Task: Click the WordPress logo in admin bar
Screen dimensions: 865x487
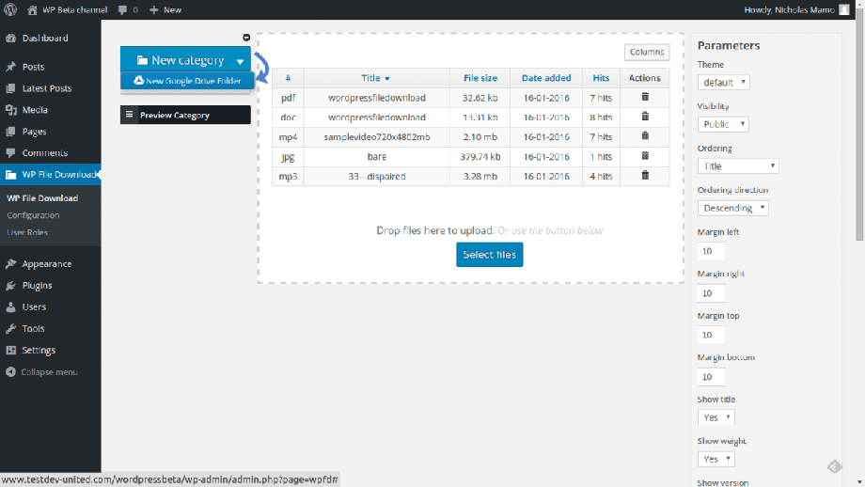Action: pyautogui.click(x=10, y=9)
